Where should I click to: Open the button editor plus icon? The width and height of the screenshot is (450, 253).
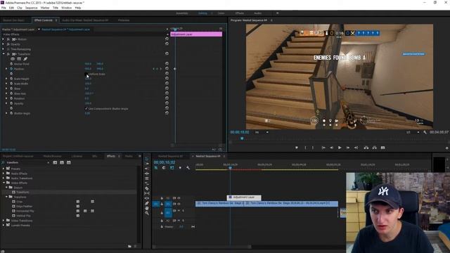point(446,148)
